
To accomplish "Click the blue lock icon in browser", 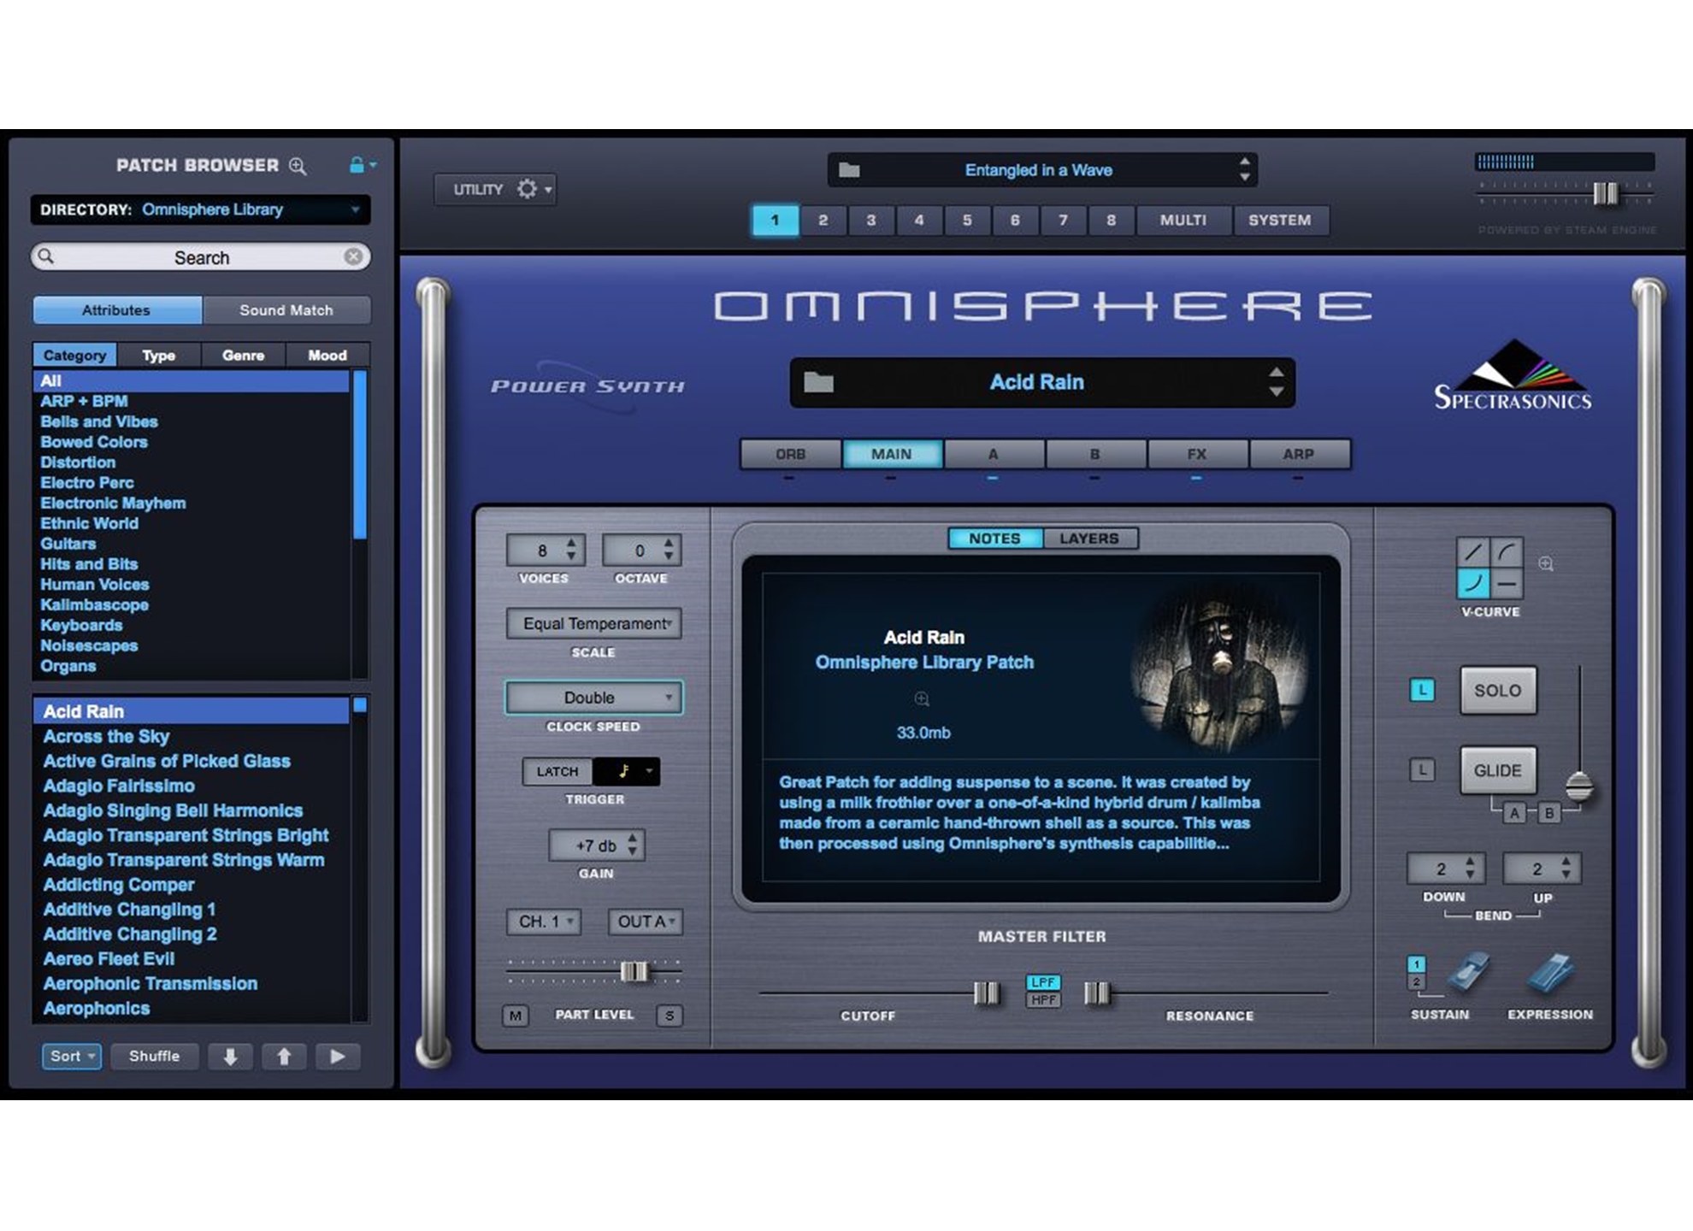I will point(357,165).
